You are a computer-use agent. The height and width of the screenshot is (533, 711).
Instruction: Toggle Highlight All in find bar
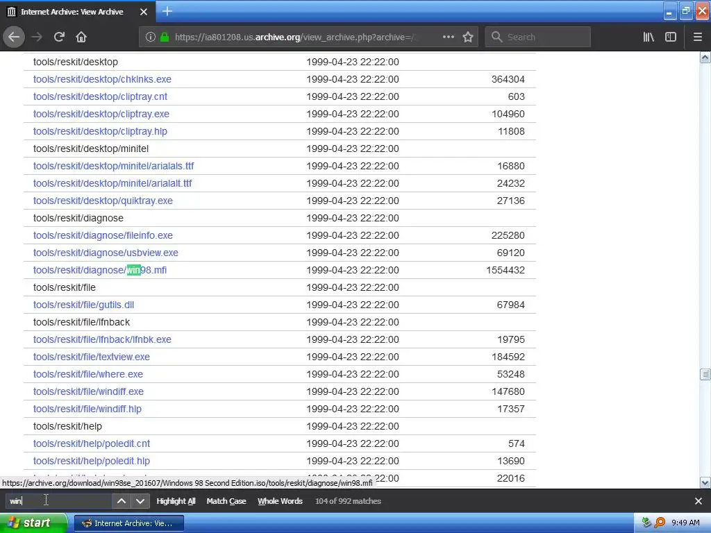176,501
